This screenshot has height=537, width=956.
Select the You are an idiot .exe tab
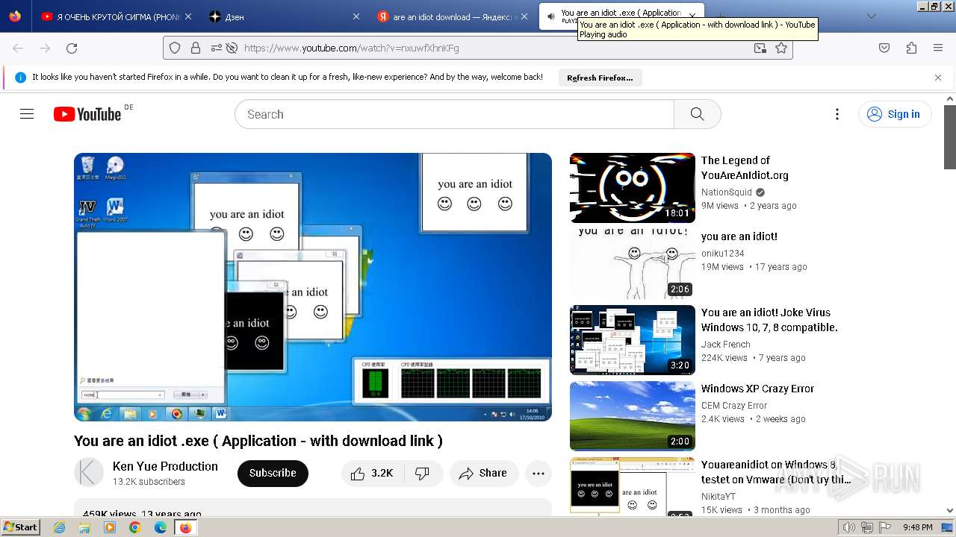(621, 16)
